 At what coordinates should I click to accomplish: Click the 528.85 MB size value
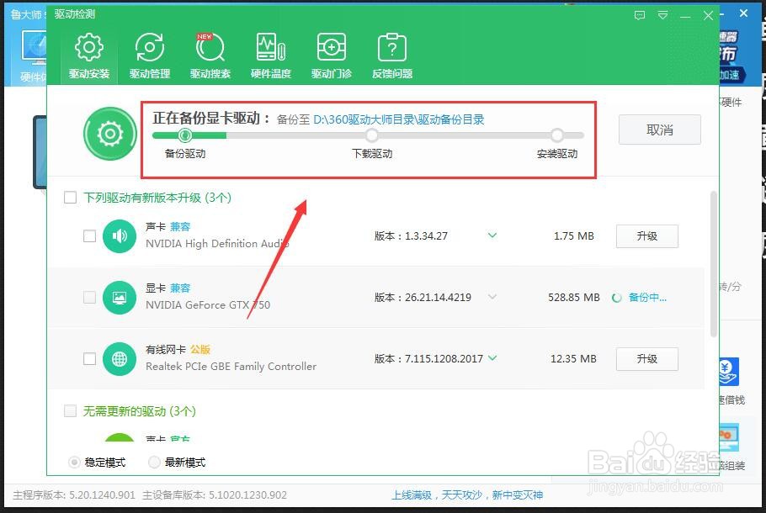click(573, 297)
